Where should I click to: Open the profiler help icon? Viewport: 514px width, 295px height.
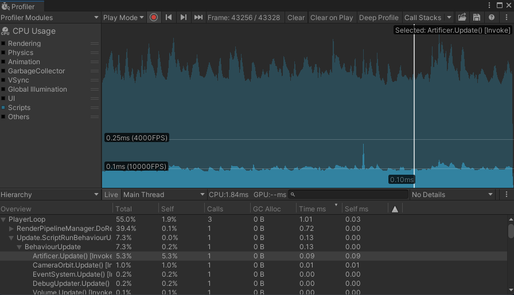[x=491, y=17]
